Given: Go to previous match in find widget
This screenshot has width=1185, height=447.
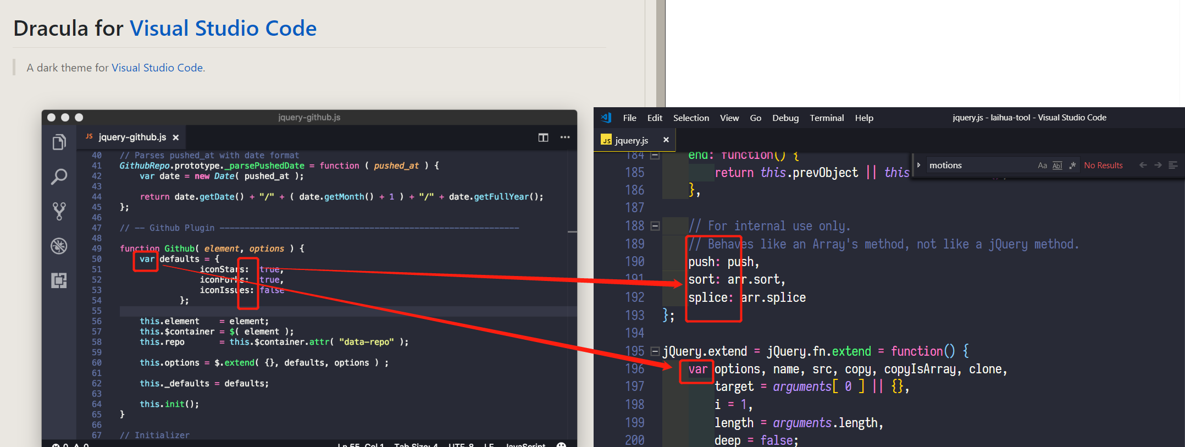Looking at the screenshot, I should (x=1143, y=165).
